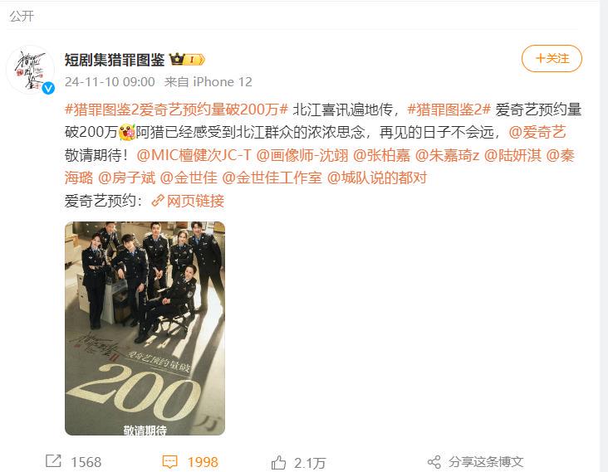
Task: Follow the account with +关注 button
Action: point(552,58)
